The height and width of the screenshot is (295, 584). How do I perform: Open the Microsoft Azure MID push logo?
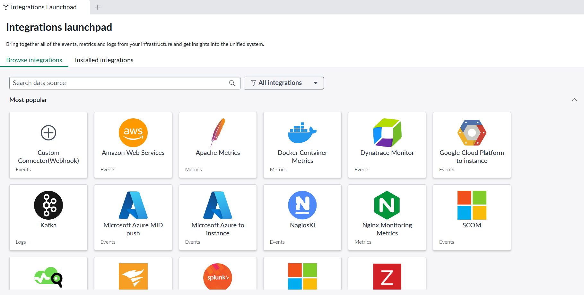(133, 205)
